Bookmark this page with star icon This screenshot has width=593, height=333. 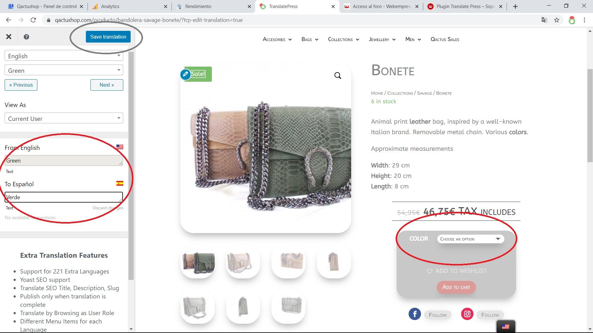pos(557,20)
